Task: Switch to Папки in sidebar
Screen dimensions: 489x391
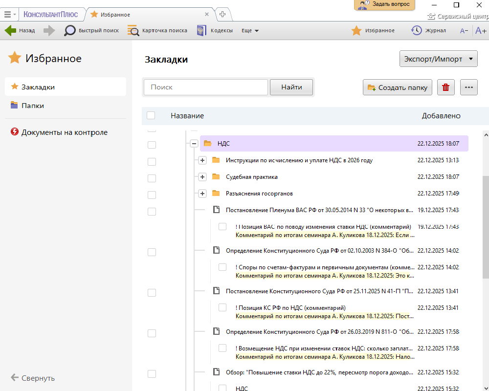Action: (x=32, y=106)
